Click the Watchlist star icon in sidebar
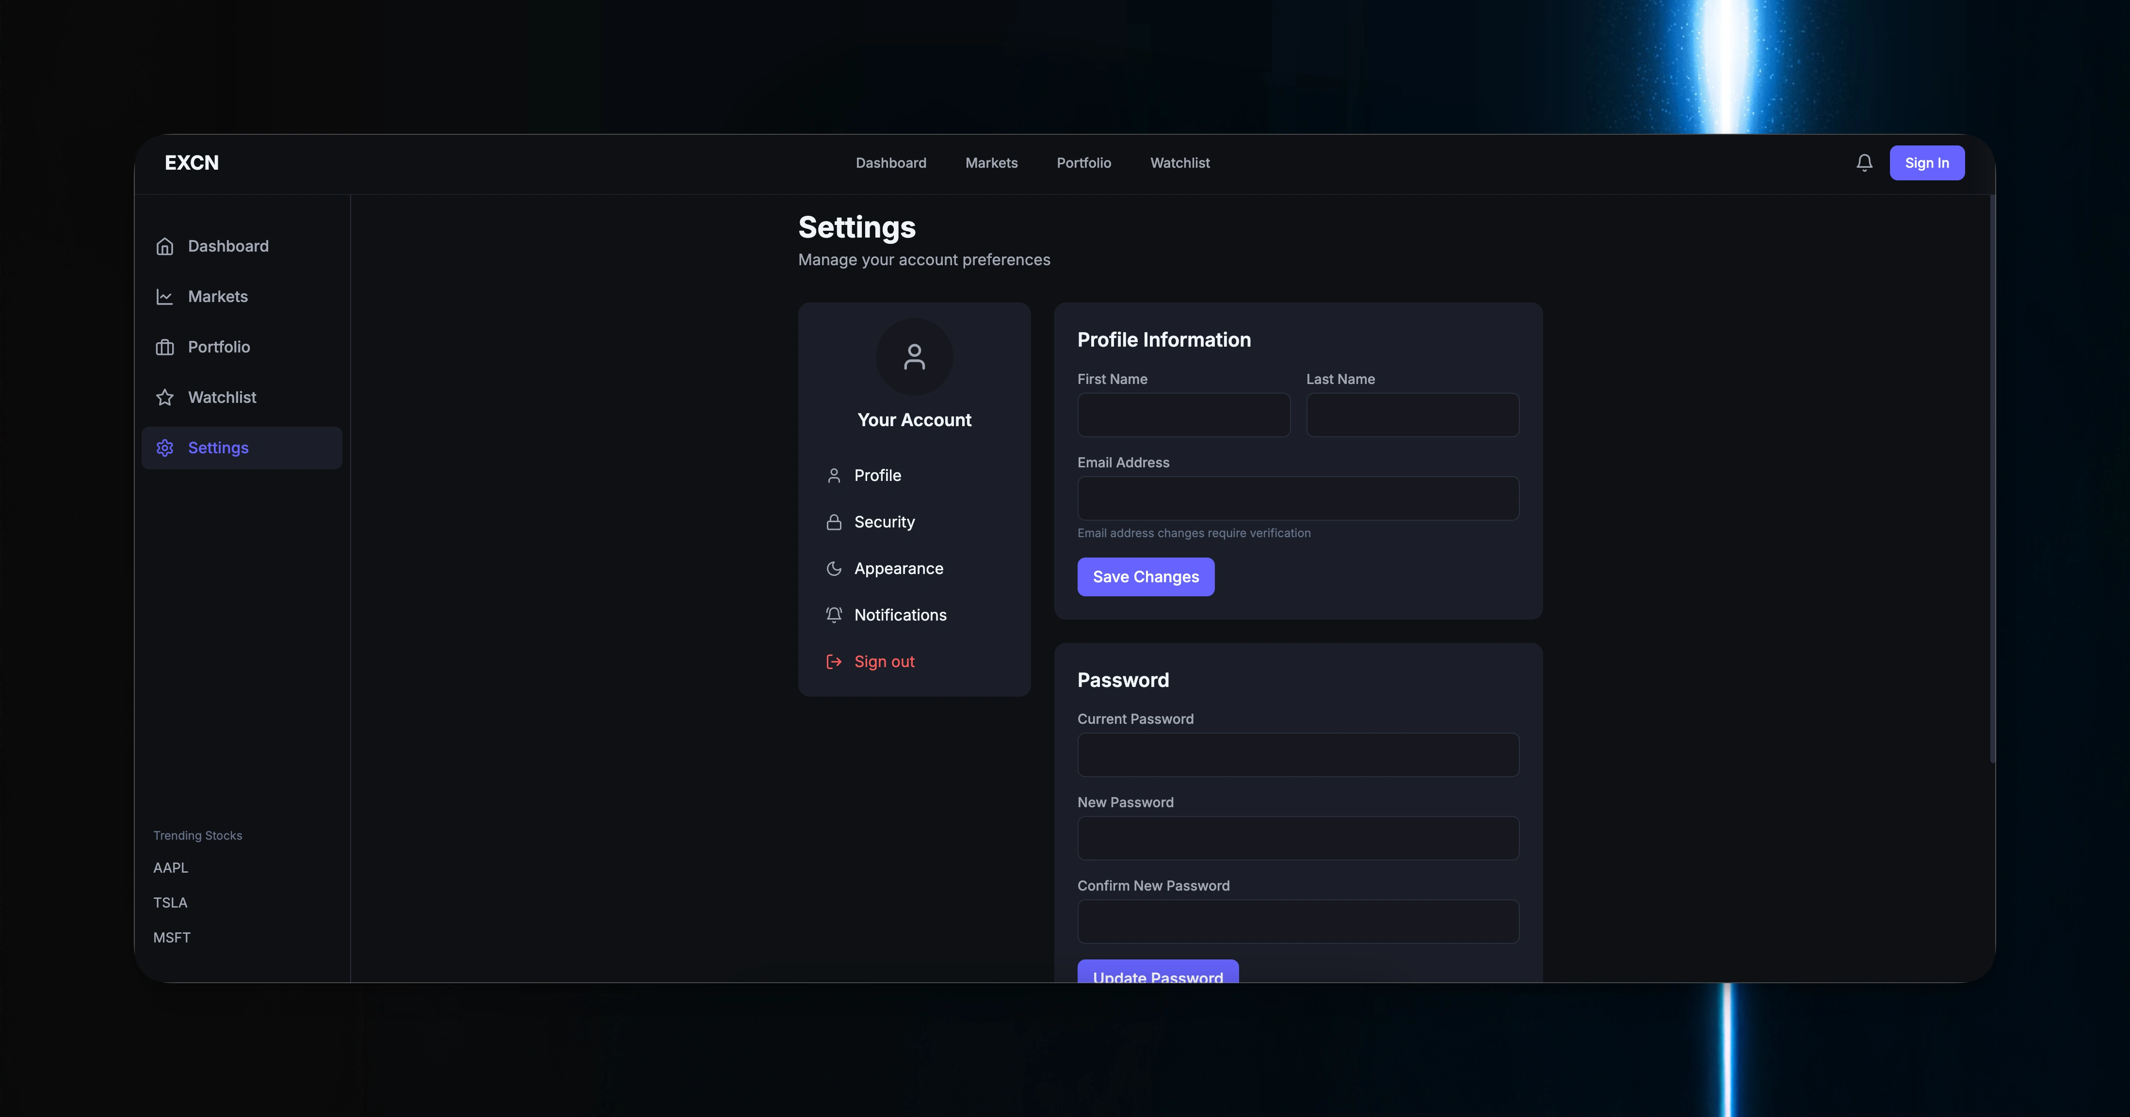2130x1117 pixels. point(164,398)
